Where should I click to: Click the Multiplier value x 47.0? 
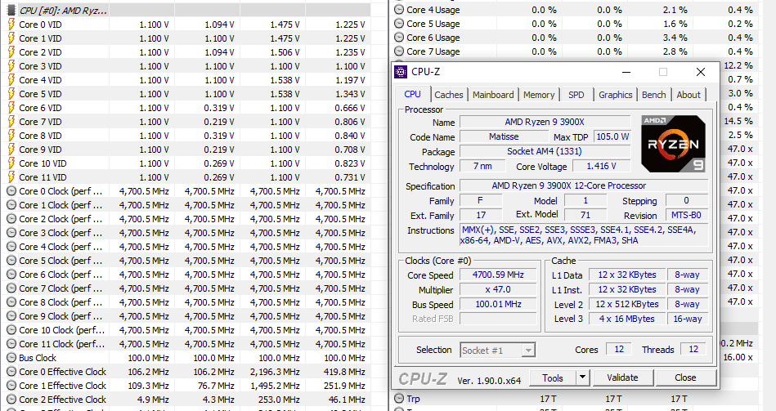point(498,290)
